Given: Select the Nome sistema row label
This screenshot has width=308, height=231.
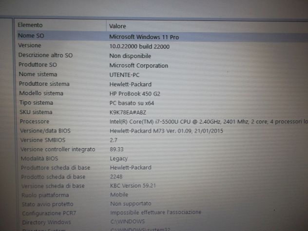Looking at the screenshot, I should point(38,74).
